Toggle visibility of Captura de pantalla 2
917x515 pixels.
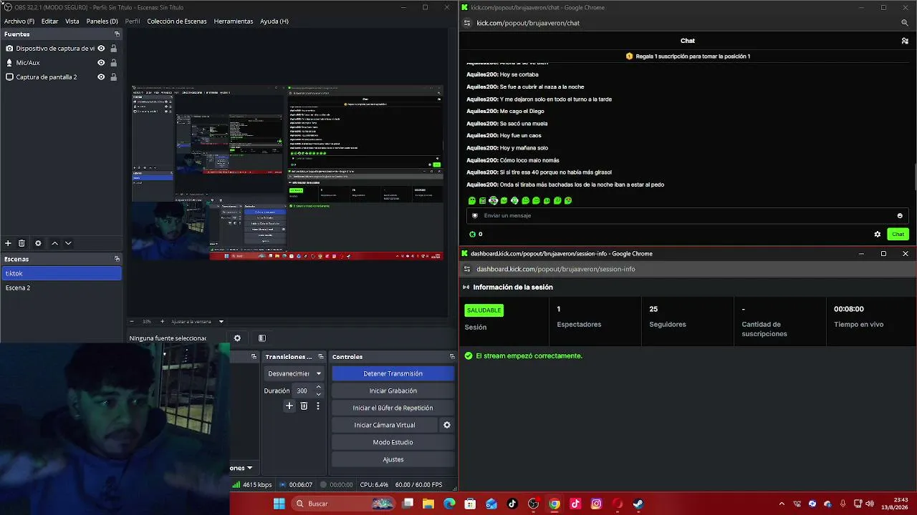101,77
